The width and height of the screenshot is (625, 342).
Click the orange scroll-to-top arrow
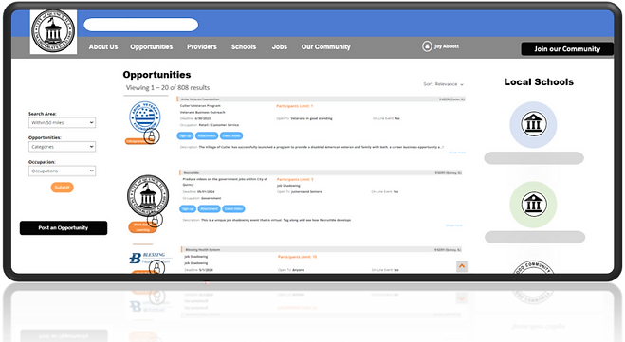pos(462,266)
